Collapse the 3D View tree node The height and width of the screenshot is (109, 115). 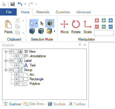[x=6, y=51]
